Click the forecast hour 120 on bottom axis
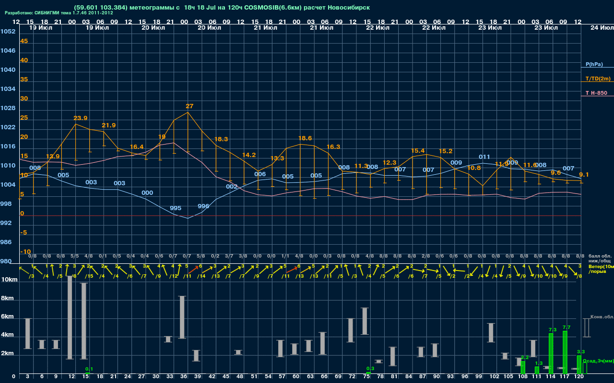This screenshot has width=614, height=383. (579, 377)
